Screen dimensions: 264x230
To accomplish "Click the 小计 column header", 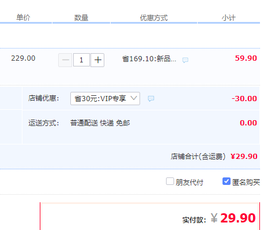I will pos(229,18).
